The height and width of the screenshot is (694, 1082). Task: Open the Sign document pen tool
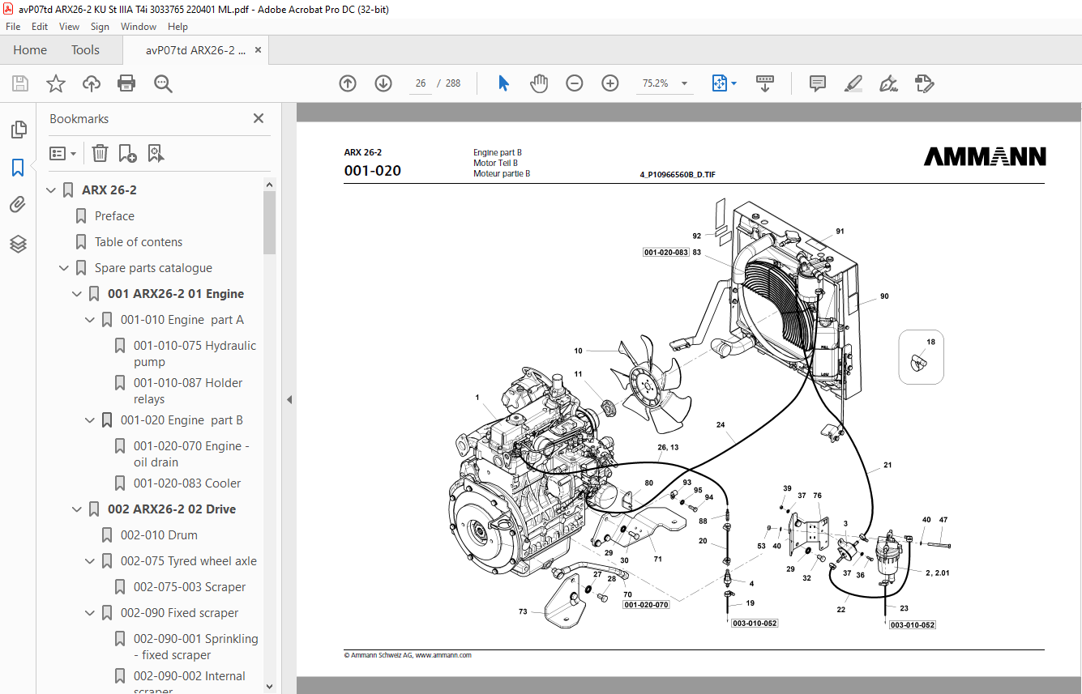[889, 83]
